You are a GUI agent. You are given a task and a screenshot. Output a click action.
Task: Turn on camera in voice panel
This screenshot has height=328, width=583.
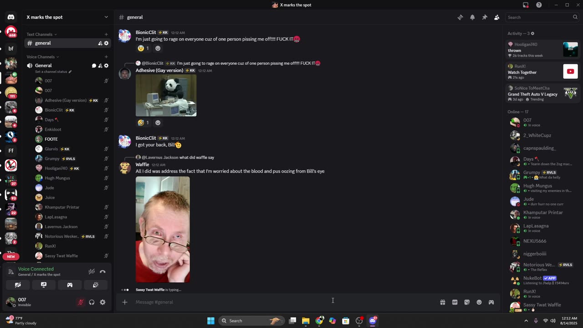[18, 285]
